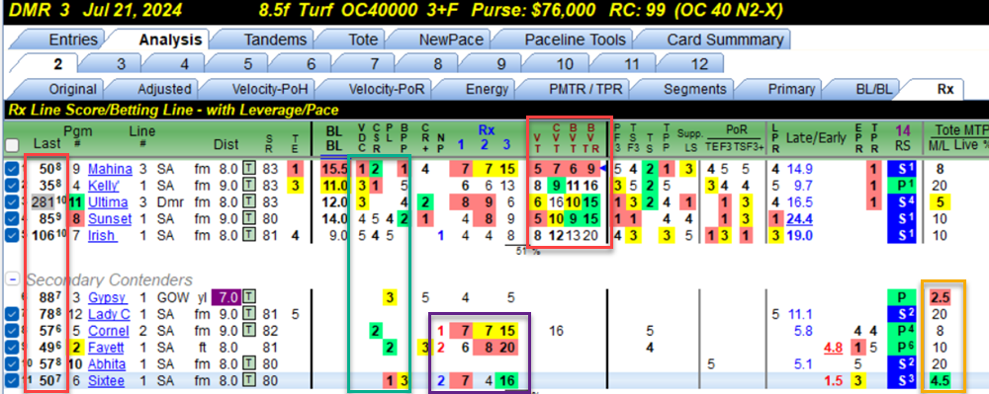The width and height of the screenshot is (989, 394).
Task: Click the S2 running style badge for Abhita
Action: tap(902, 364)
